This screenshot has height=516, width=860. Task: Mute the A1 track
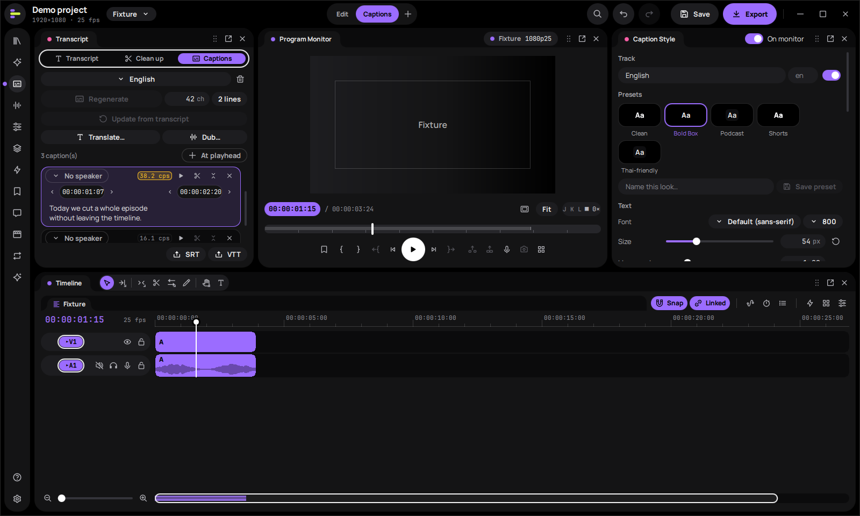[99, 365]
